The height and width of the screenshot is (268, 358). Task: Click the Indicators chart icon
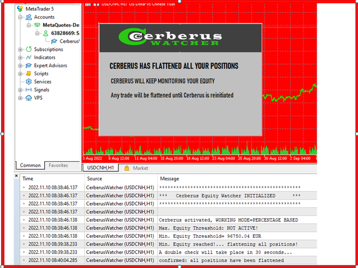coord(29,58)
